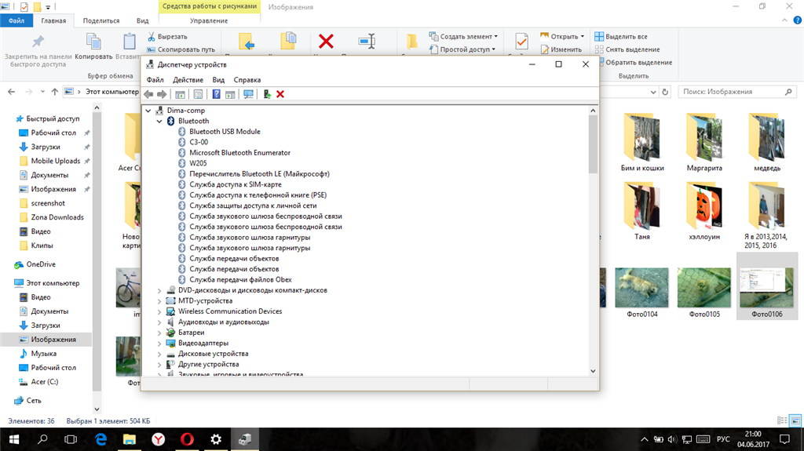Toggle console tree in Device Manager toolbar
This screenshot has width=804, height=451.
180,94
